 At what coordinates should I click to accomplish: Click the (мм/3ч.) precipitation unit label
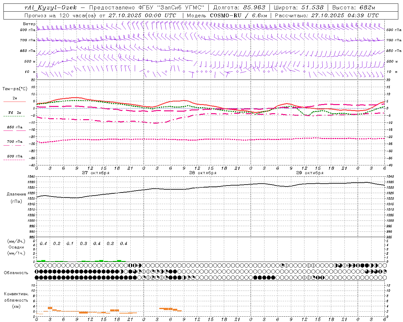point(16,241)
